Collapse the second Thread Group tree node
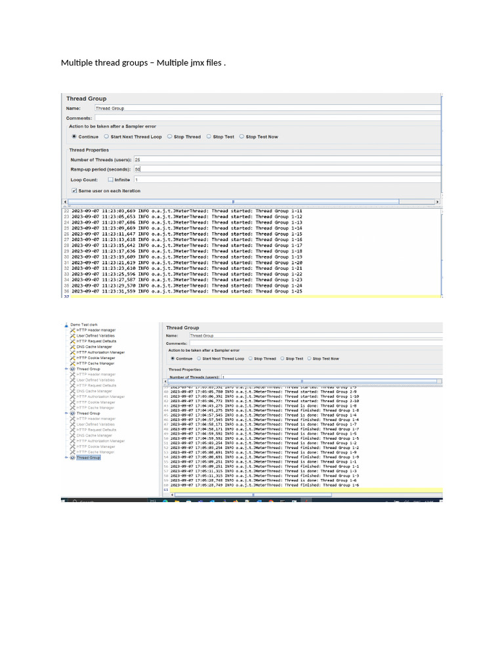 (x=66, y=413)
